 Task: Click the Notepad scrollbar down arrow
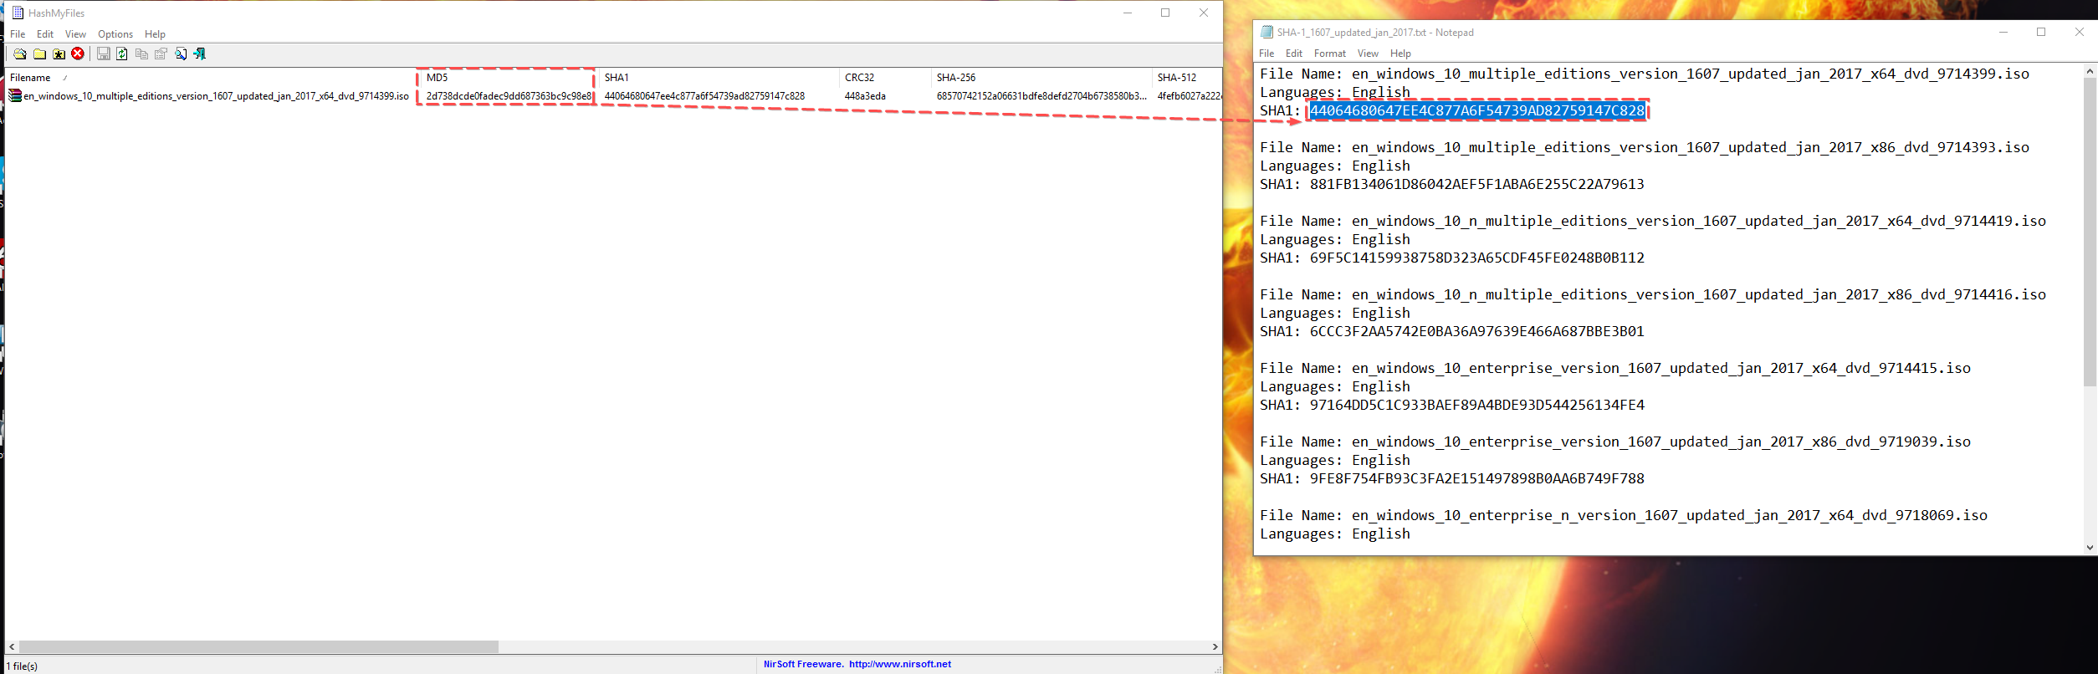click(2090, 548)
